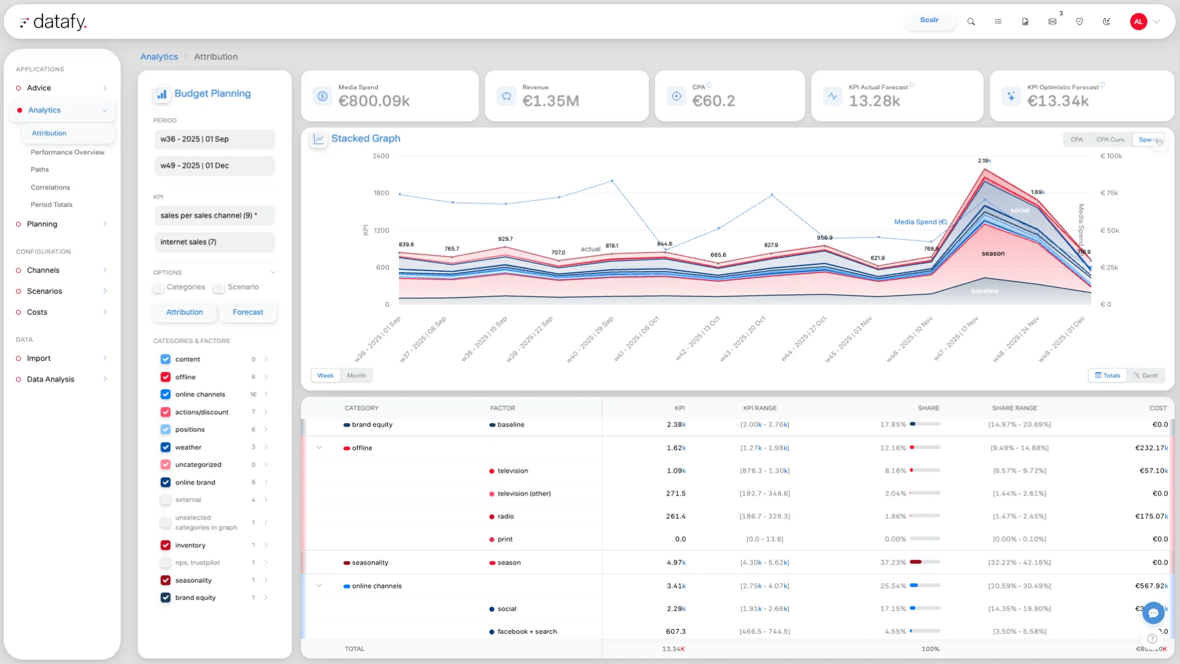Open the inbox envelope with 3 notifications
Screen dimensions: 1180x664
click(x=1053, y=22)
